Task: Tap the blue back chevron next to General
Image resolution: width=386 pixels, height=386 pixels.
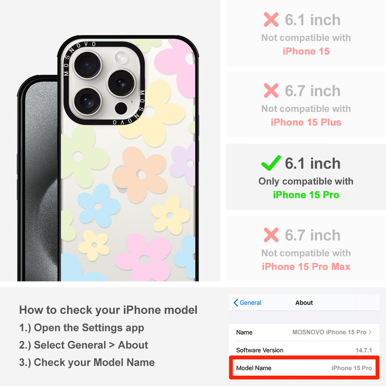Action: coord(235,303)
